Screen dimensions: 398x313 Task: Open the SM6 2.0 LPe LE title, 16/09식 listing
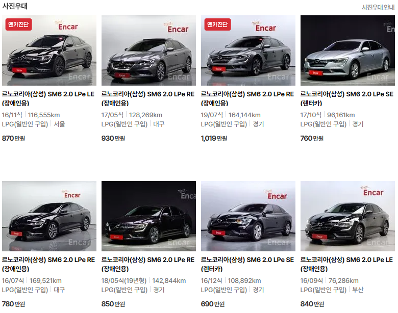[347, 264]
